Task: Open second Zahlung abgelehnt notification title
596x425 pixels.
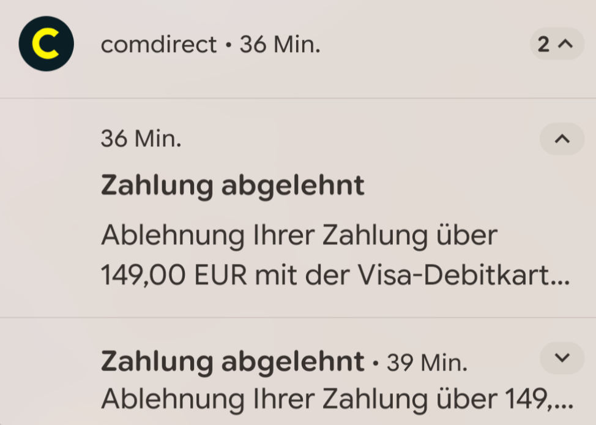Action: click(233, 361)
